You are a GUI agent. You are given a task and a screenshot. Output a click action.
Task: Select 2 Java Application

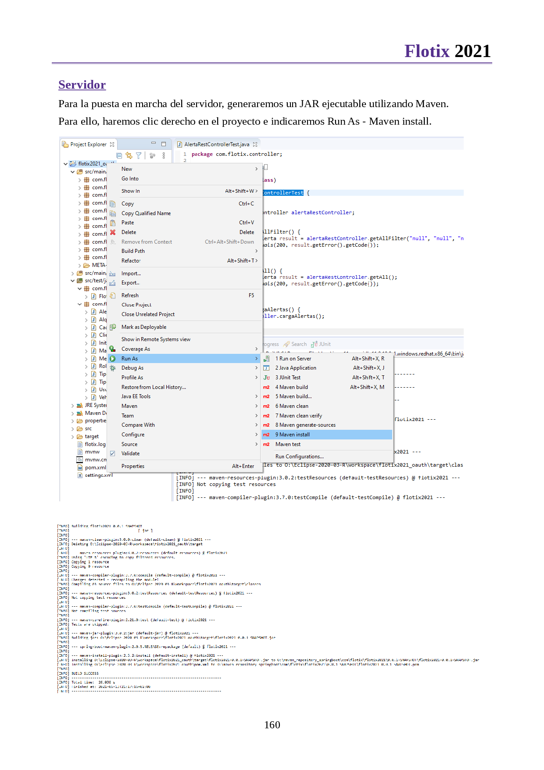pos(327,368)
